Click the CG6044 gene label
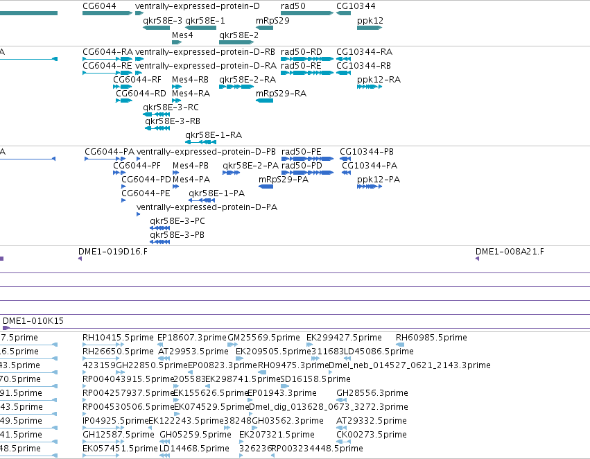 (99, 6)
